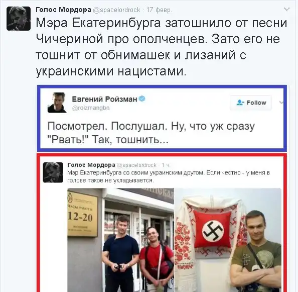View the left photo with 12-20 sign
Screen dimensions: 298x292
pos(121,240)
